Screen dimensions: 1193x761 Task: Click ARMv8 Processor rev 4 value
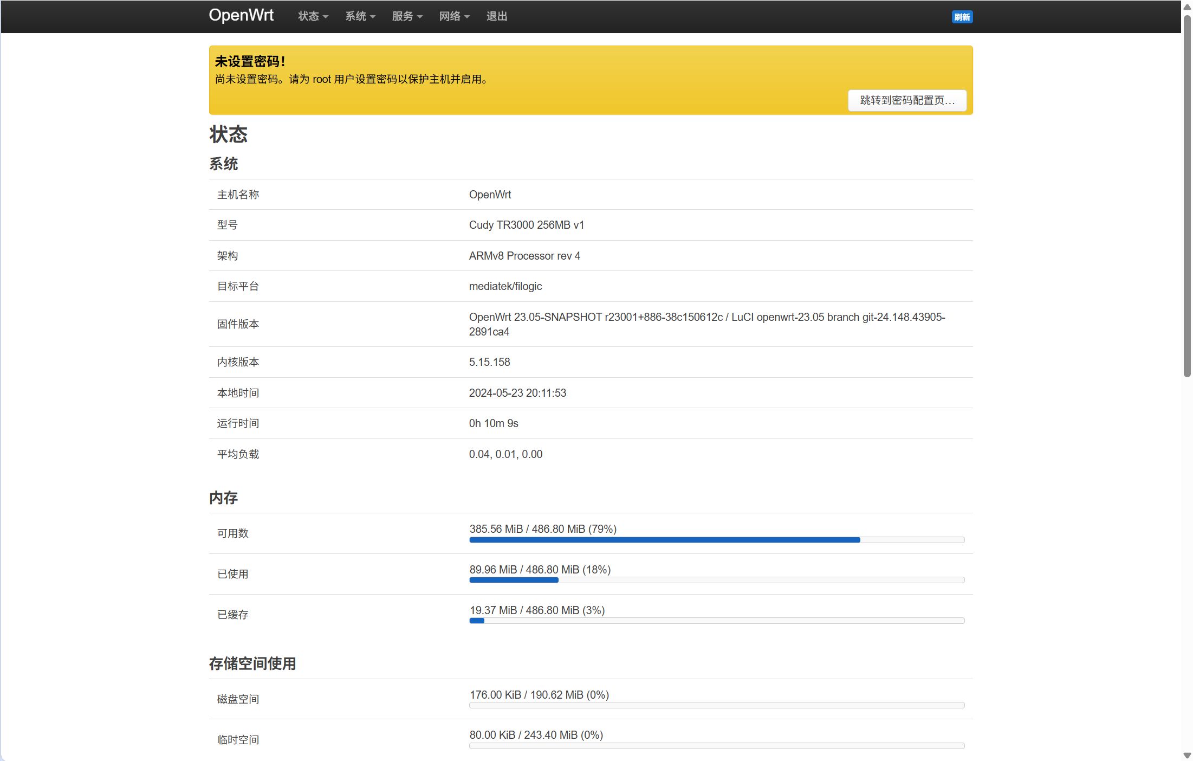[x=524, y=256]
